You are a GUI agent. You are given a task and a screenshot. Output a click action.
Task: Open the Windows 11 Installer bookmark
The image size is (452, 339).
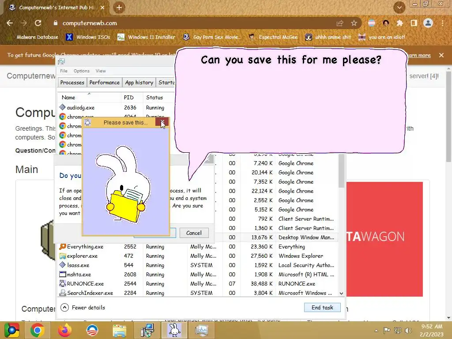[147, 37]
